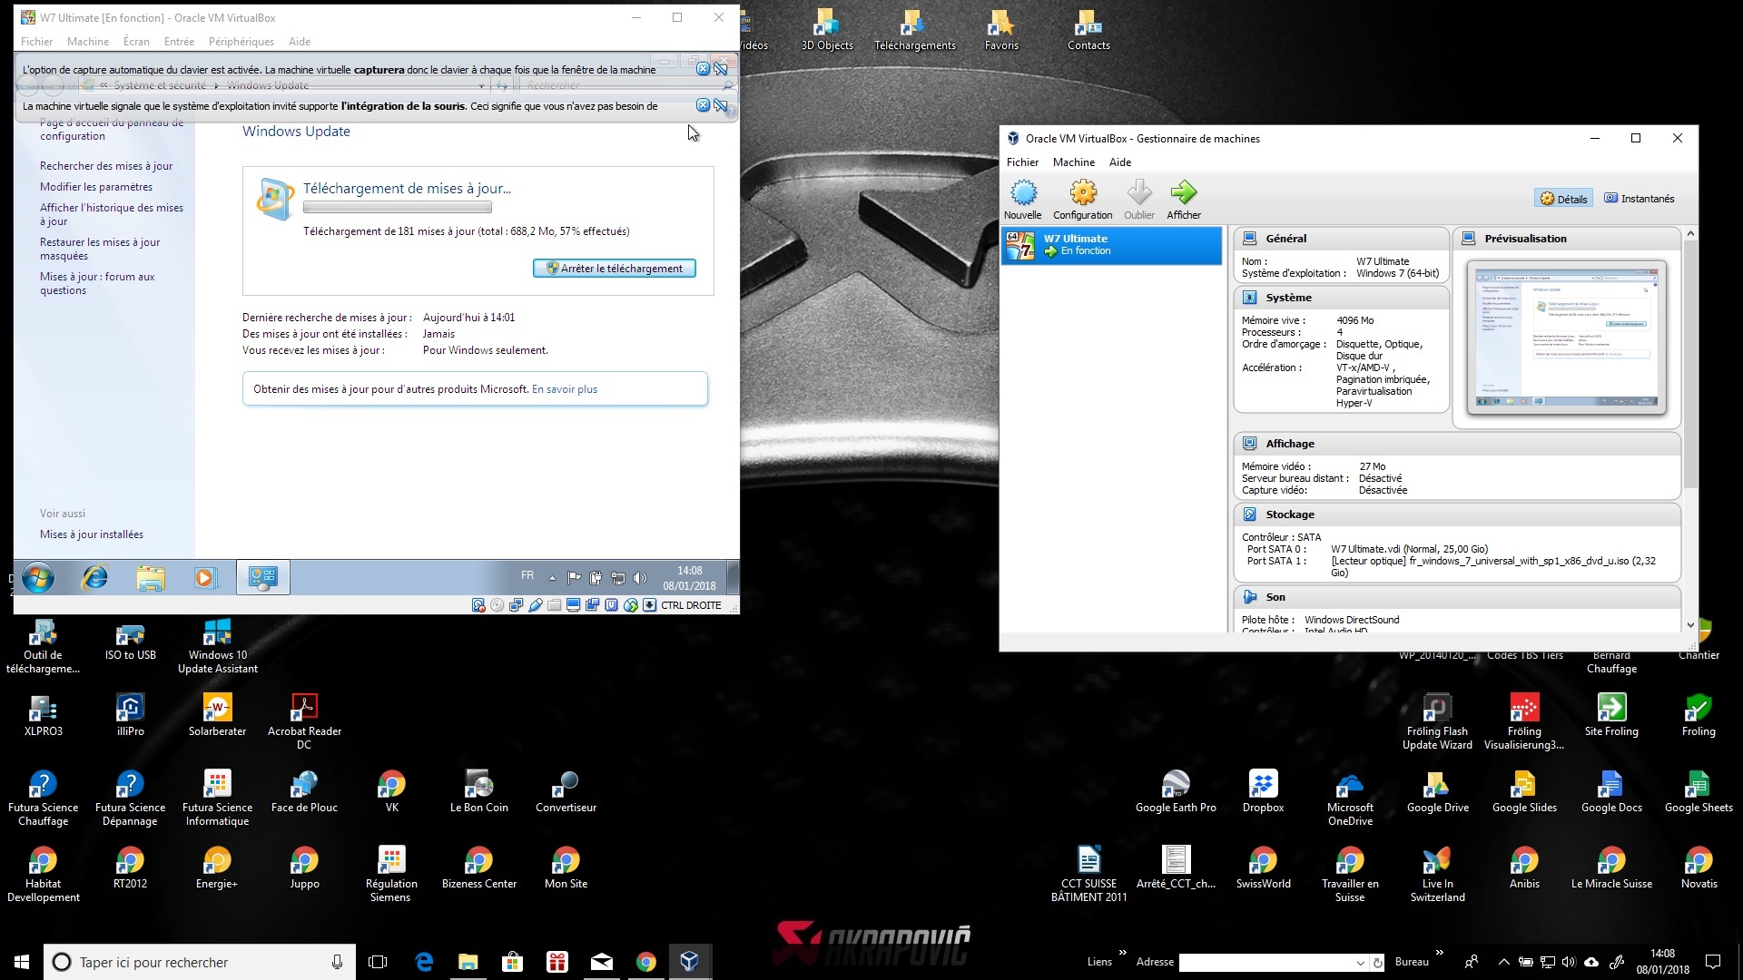The width and height of the screenshot is (1743, 980).
Task: Open the Périphériques menu of VM window
Action: (241, 42)
